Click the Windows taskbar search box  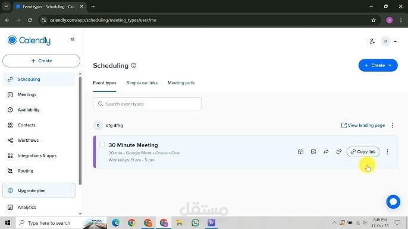[61, 222]
